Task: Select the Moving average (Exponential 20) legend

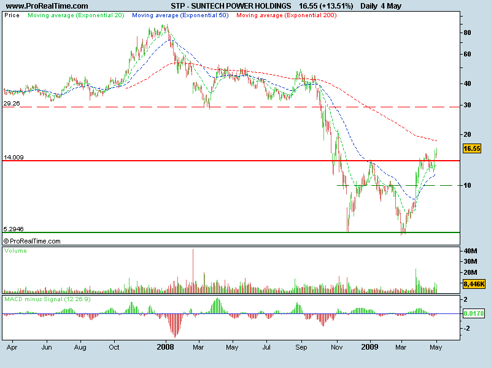Action: tap(76, 15)
